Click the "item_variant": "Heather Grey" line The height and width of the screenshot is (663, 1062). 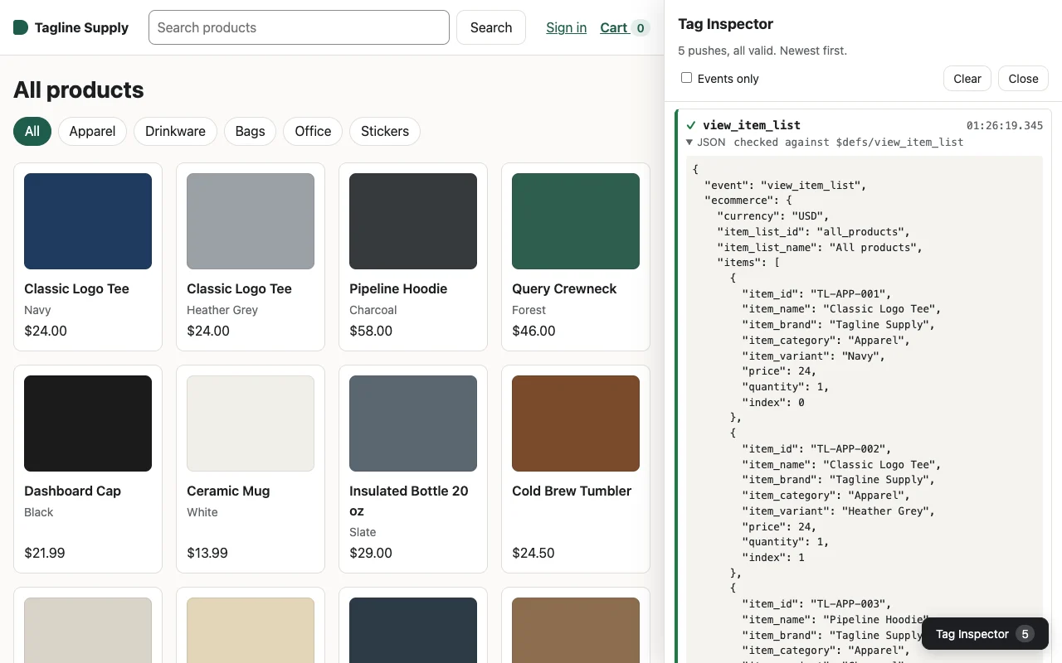coord(839,511)
